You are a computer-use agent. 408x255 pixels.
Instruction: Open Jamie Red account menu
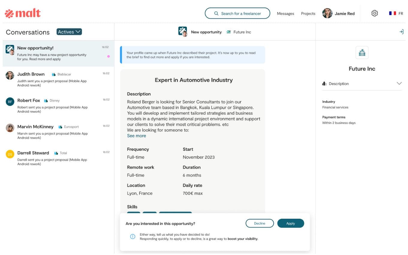click(x=338, y=13)
